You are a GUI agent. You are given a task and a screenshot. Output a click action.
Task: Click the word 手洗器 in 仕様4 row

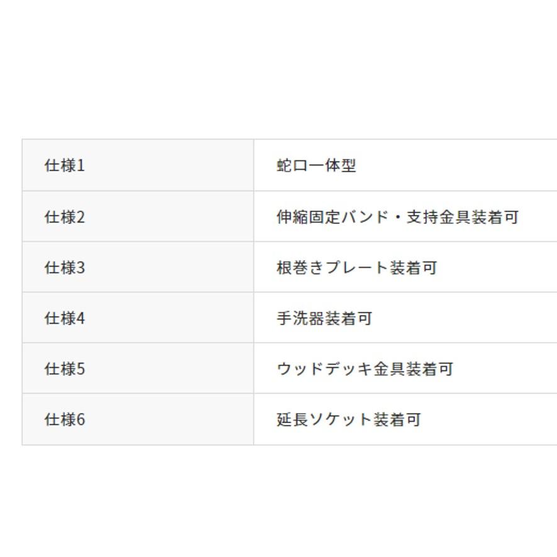point(300,318)
